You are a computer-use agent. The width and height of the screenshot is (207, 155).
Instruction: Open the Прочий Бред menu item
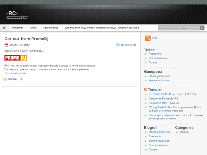click(x=51, y=28)
